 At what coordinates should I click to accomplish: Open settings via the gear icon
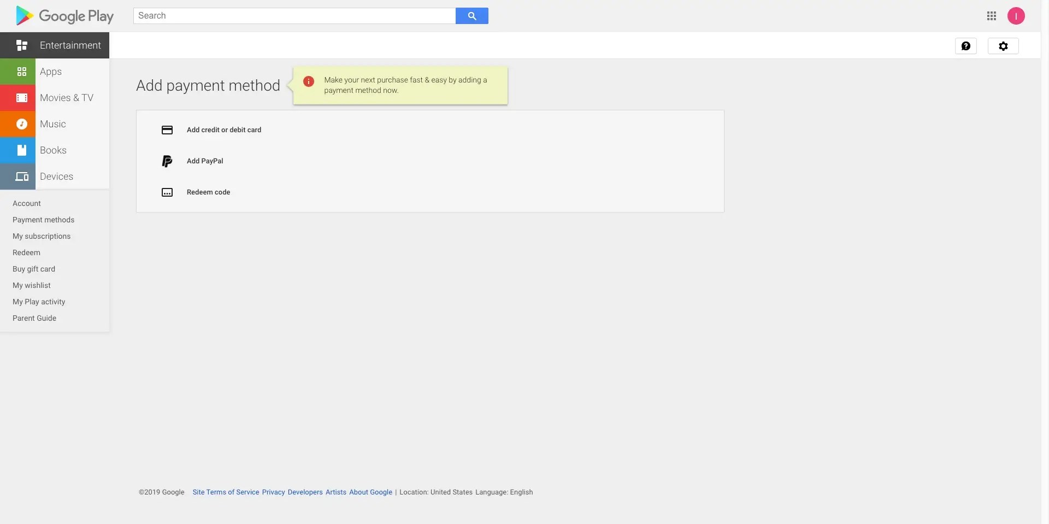pos(1003,46)
